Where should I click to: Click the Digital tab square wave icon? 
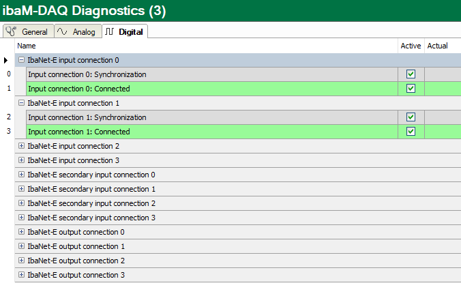click(110, 31)
